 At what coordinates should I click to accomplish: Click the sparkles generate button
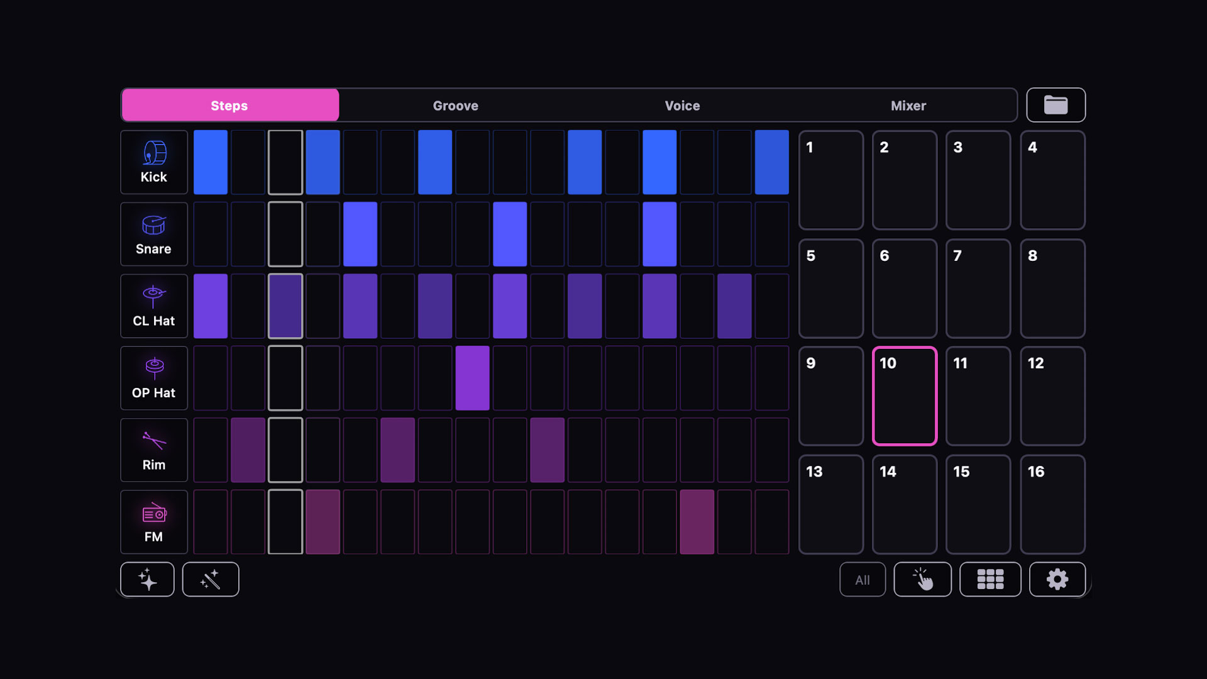(148, 579)
